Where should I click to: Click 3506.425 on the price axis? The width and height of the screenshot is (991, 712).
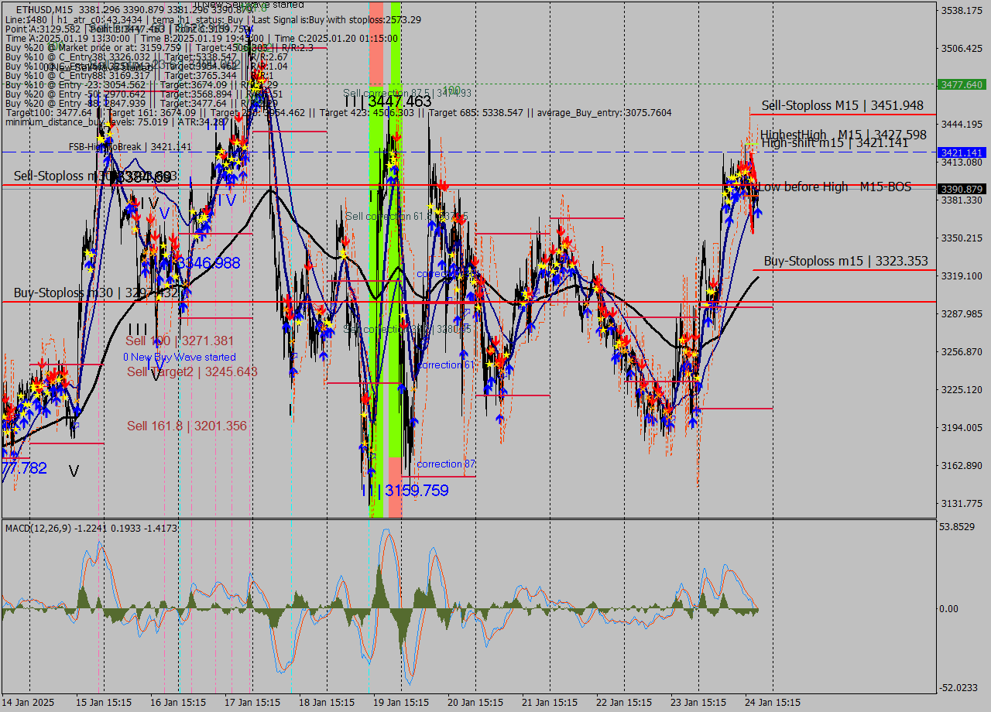961,49
